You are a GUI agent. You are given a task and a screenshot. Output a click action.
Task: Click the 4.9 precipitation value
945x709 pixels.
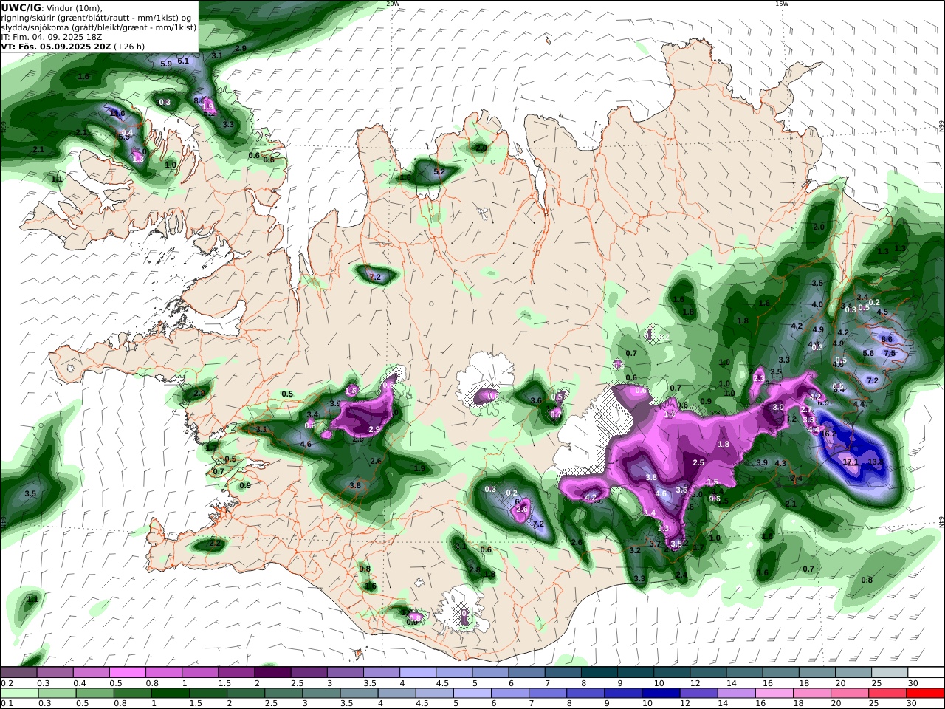click(x=818, y=330)
